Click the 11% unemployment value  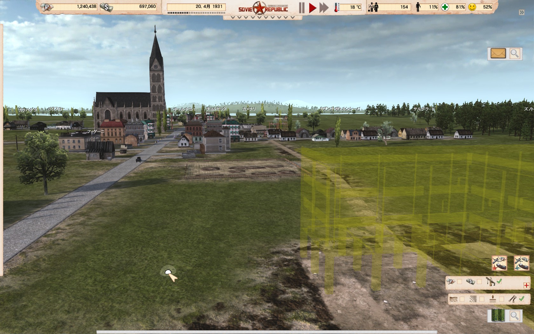pos(433,7)
